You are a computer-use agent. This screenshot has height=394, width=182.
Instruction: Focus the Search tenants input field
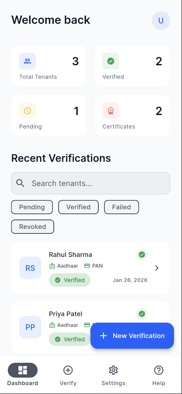97,183
